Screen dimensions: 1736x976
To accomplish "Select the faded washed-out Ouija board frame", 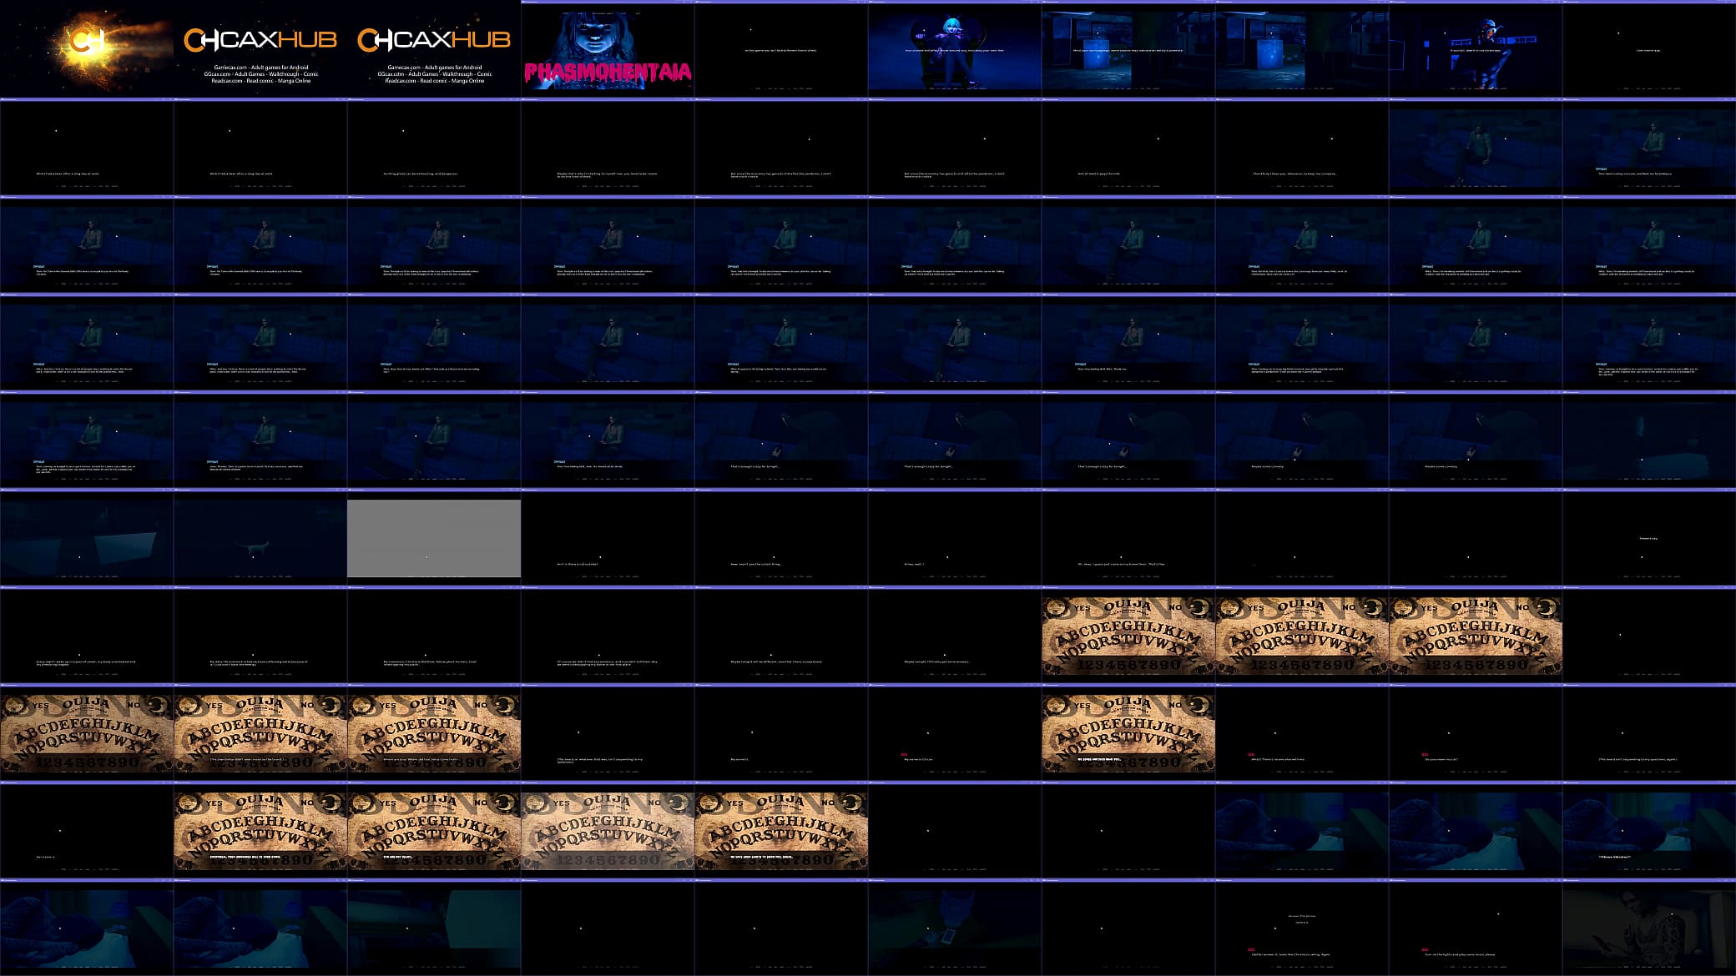I will tap(608, 829).
